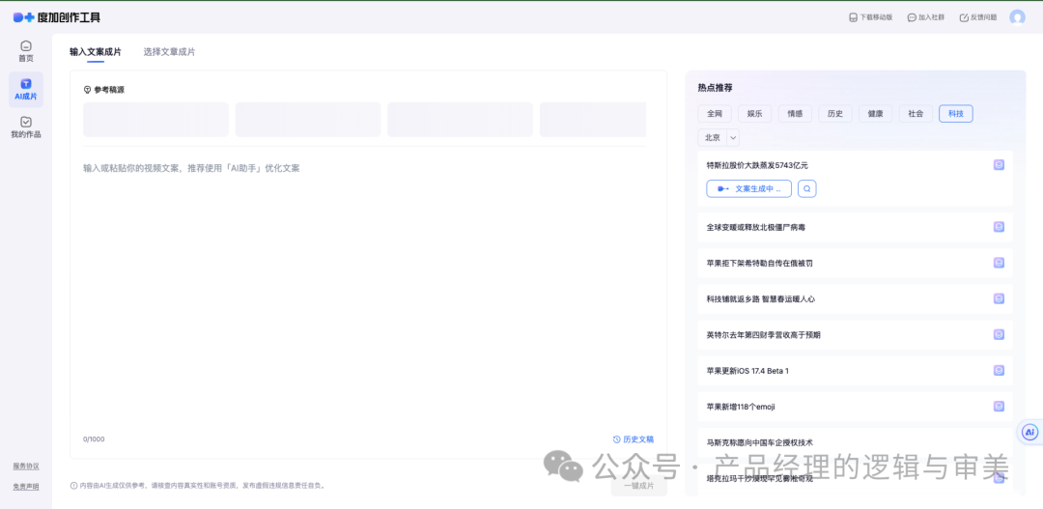This screenshot has width=1043, height=509.
Task: Click the icon for 特斯拉股价大跌蒸发5743亿元
Action: click(999, 165)
